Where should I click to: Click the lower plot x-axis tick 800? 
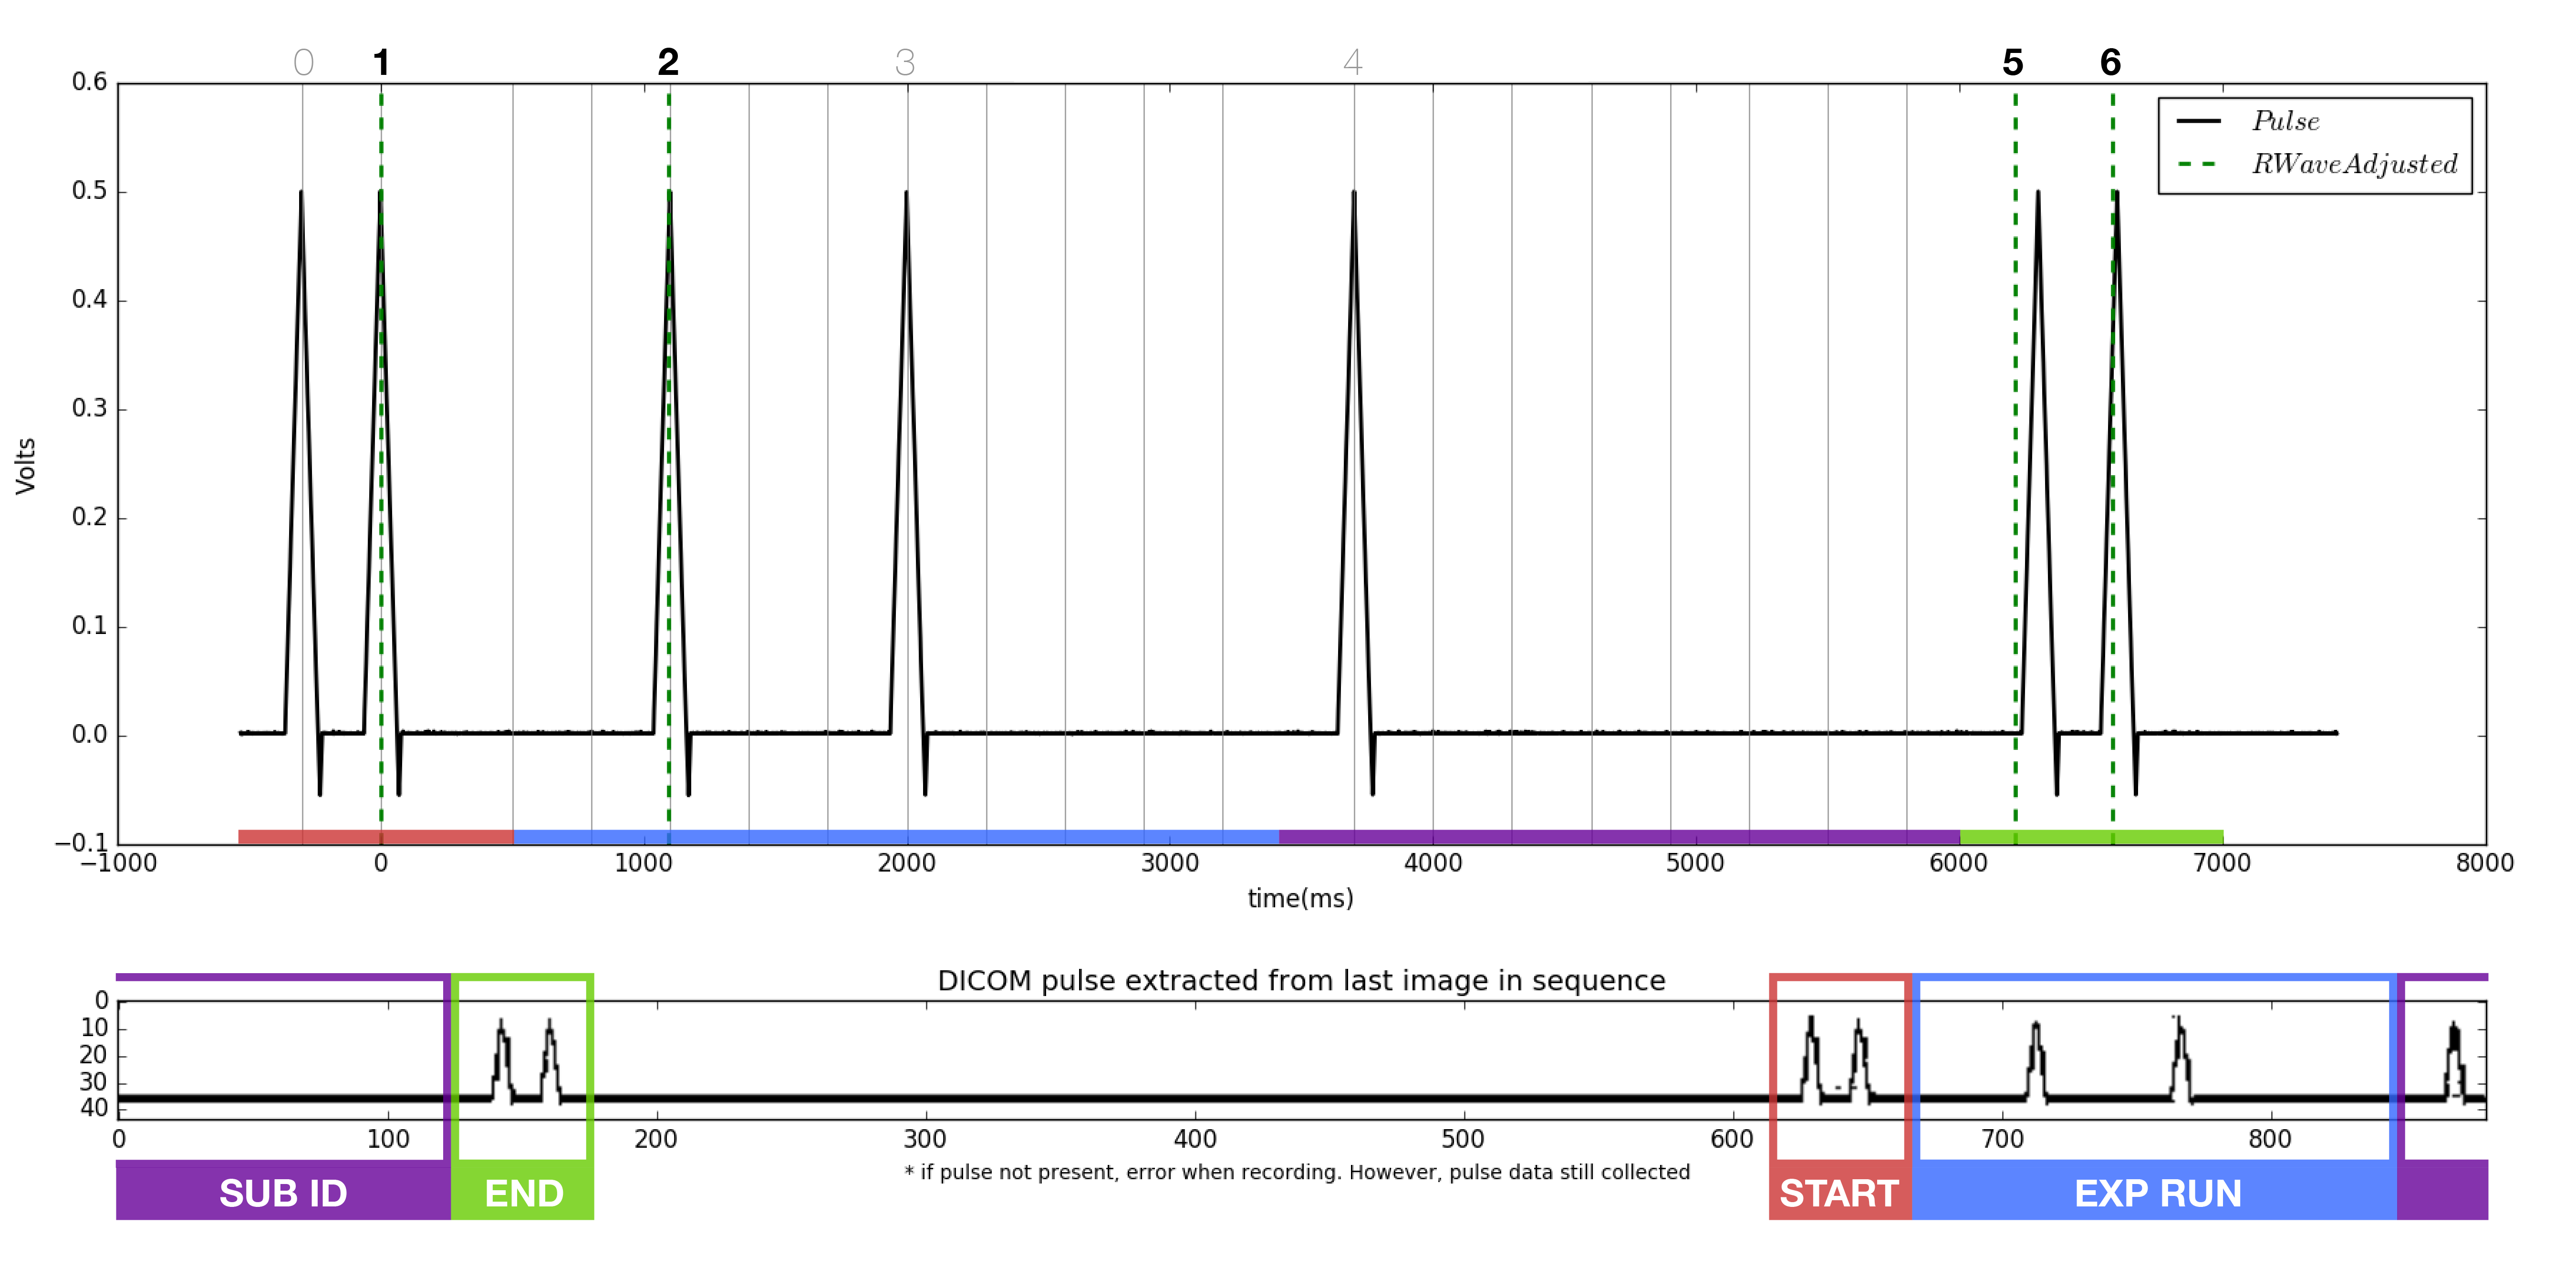click(2270, 1139)
